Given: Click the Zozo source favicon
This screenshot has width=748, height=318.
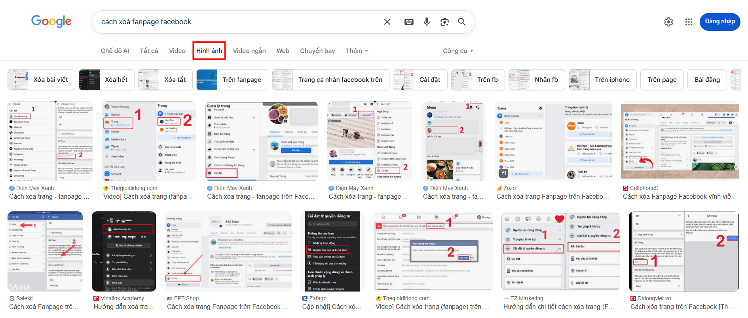Looking at the screenshot, I should click(499, 188).
